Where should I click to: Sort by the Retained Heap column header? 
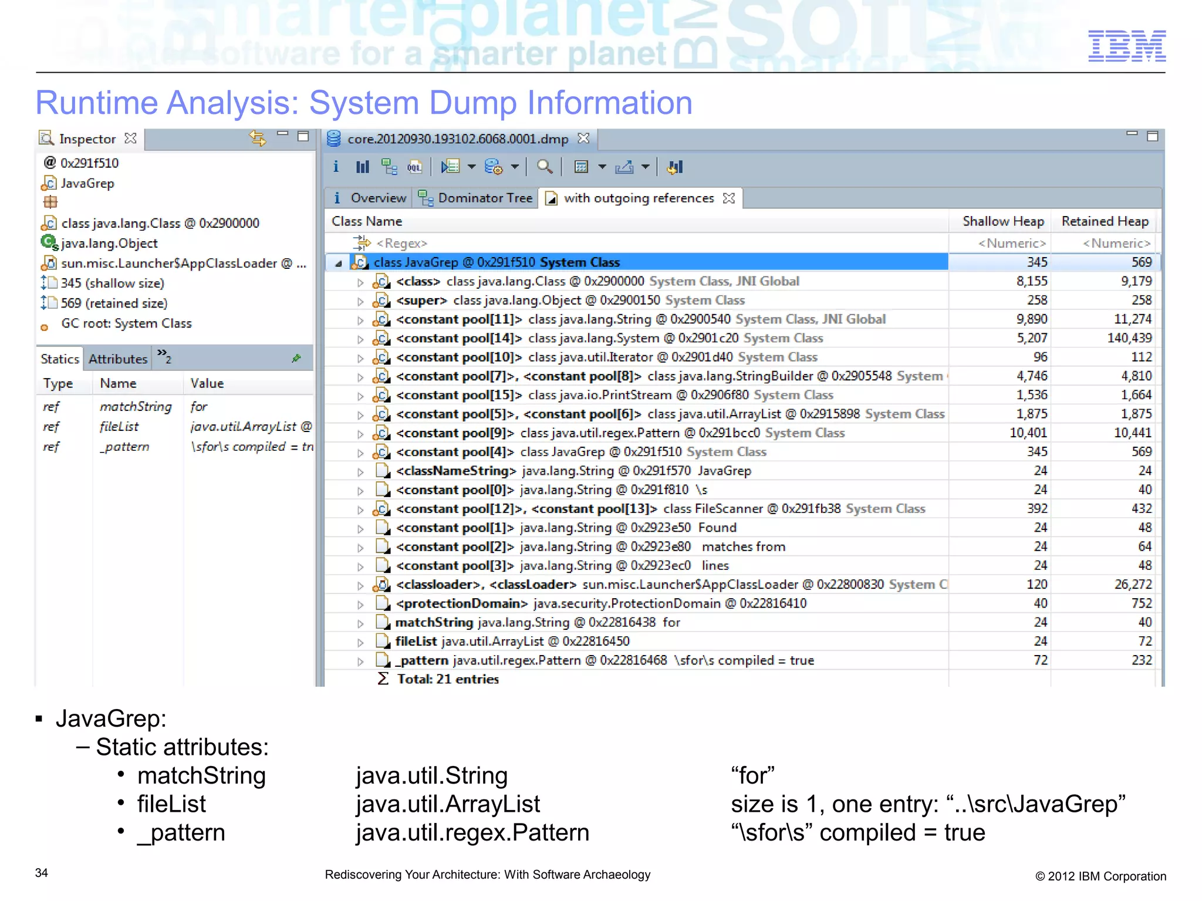1105,221
